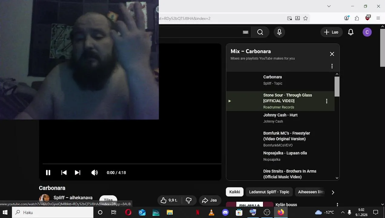The height and width of the screenshot is (218, 385).
Task: Open Netflix from the taskbar
Action: click(x=198, y=212)
